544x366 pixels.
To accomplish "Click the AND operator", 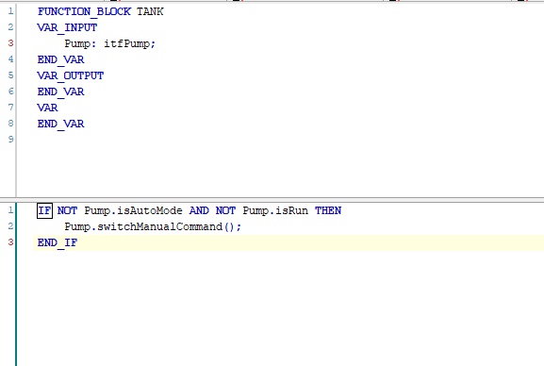I will [x=199, y=210].
